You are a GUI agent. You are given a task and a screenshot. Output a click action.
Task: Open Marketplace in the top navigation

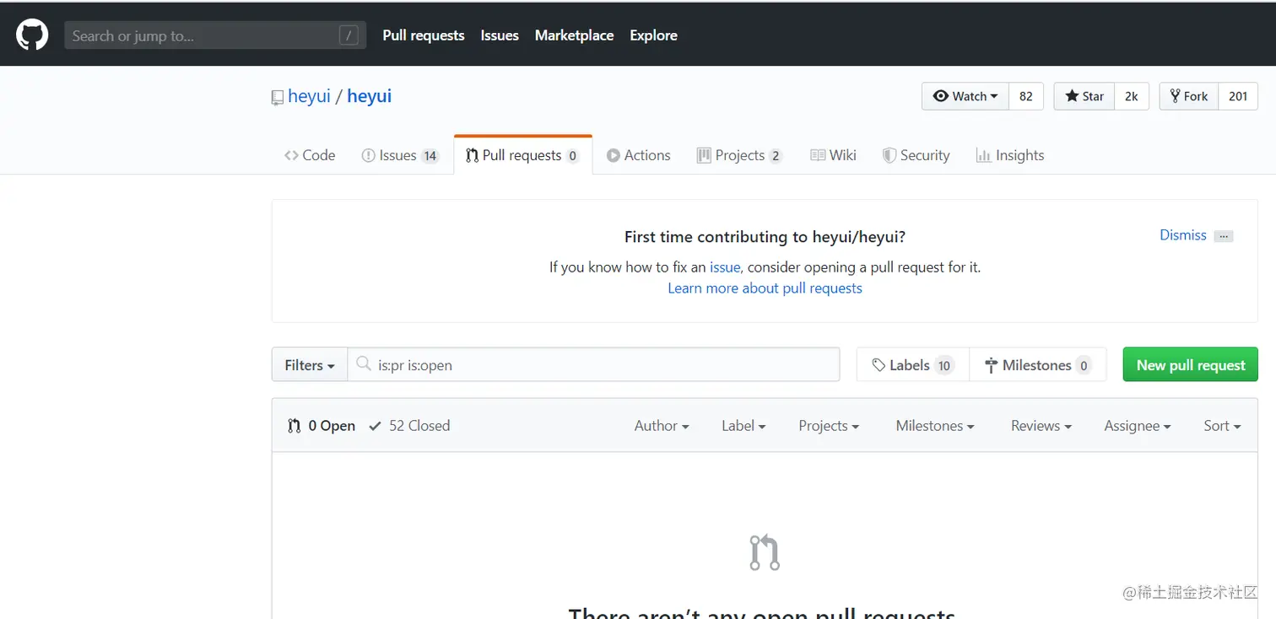575,35
